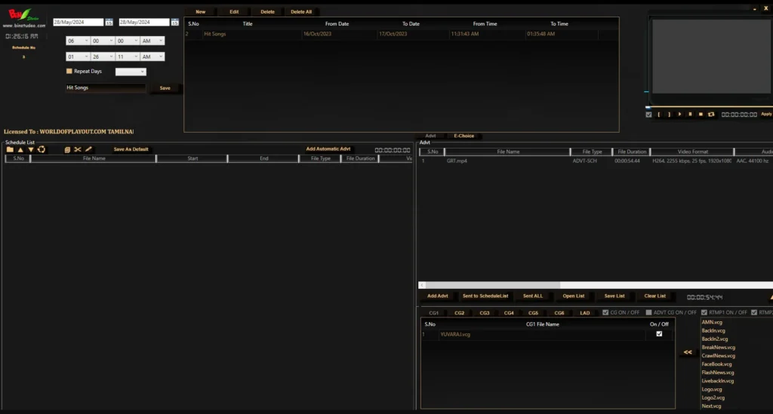Select the CG5 tab
Screen dimensions: 773x414
[534, 313]
